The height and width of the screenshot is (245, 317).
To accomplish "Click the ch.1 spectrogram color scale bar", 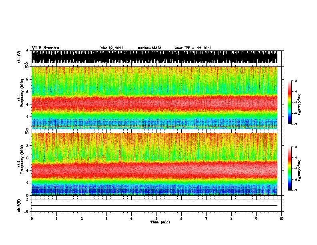I will (x=290, y=102).
